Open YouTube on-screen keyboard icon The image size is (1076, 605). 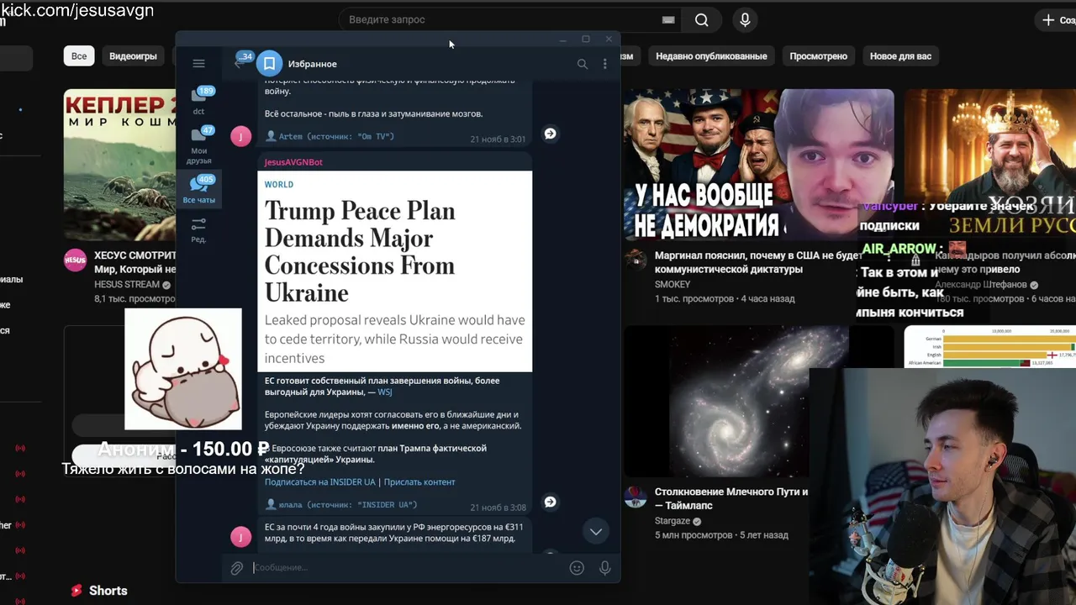(668, 19)
